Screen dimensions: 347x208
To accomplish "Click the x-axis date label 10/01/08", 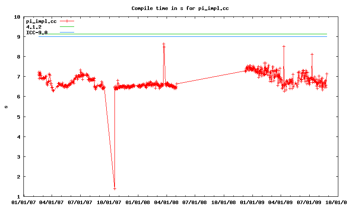I will point(224,202).
